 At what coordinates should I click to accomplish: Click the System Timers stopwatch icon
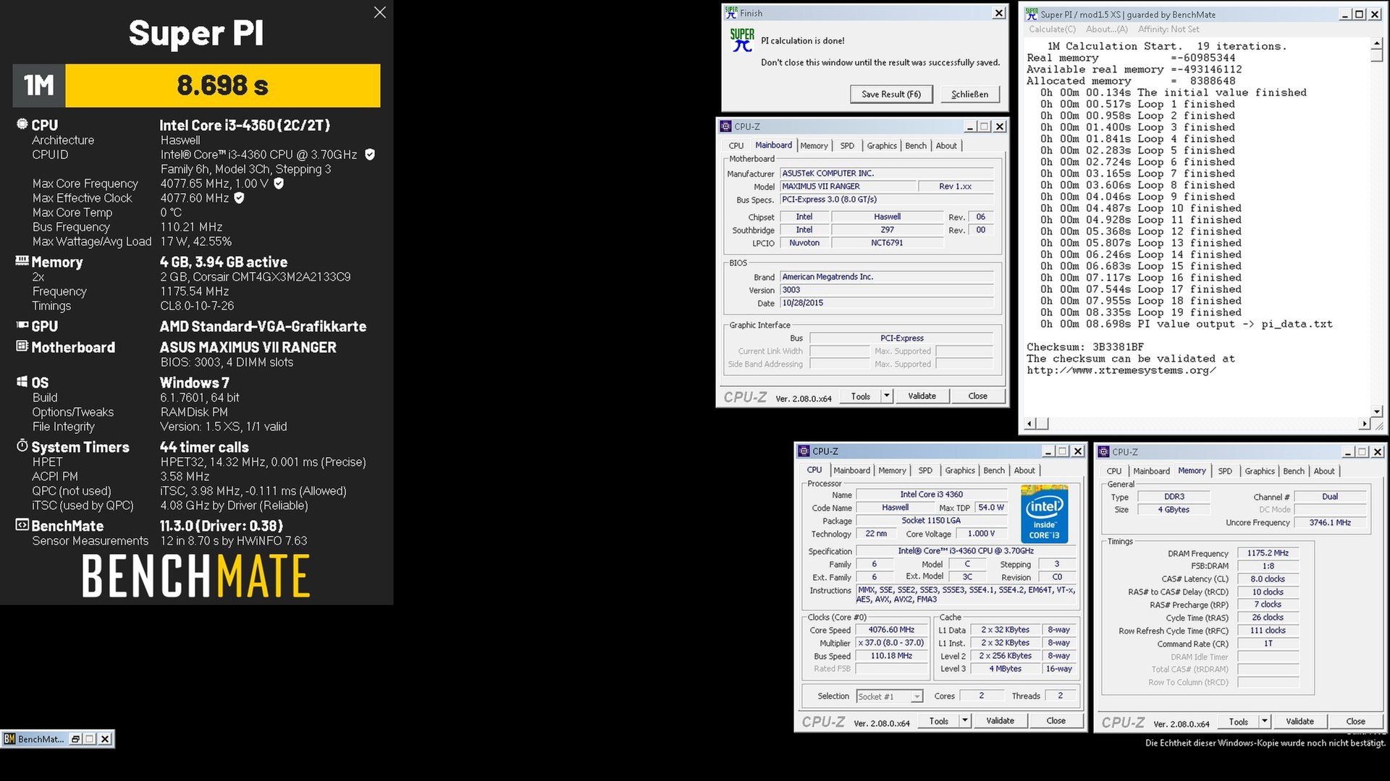click(x=22, y=445)
